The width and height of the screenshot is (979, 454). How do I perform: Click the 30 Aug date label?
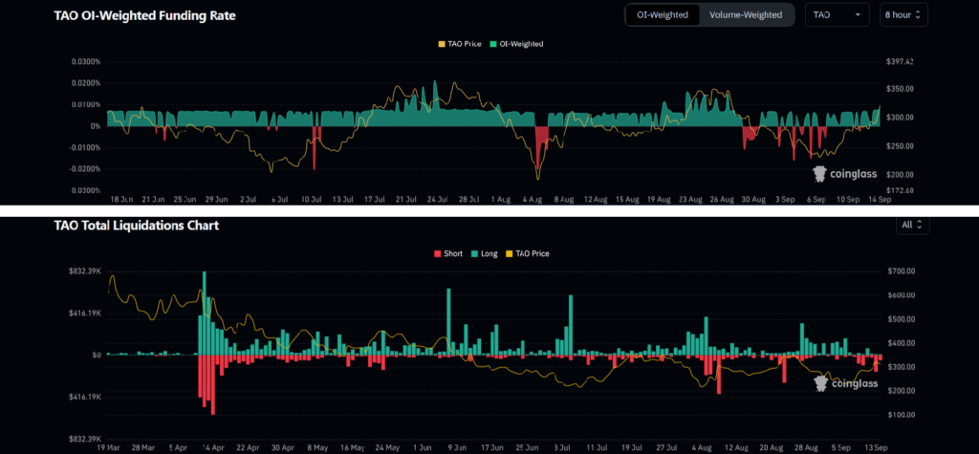coord(754,200)
